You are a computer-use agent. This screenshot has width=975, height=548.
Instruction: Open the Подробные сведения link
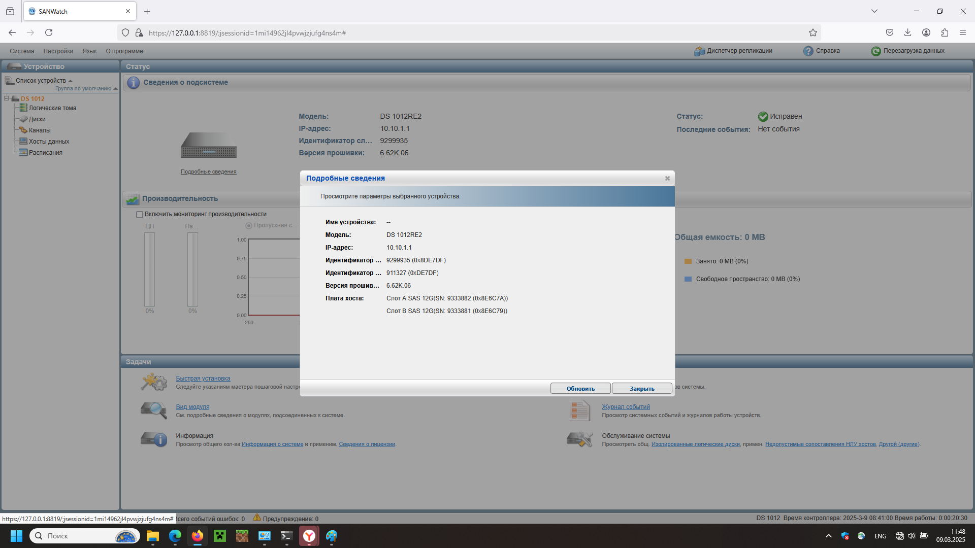[x=209, y=172]
